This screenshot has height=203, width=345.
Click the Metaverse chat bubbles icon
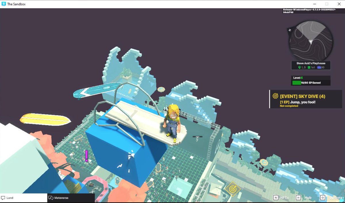click(x=51, y=198)
